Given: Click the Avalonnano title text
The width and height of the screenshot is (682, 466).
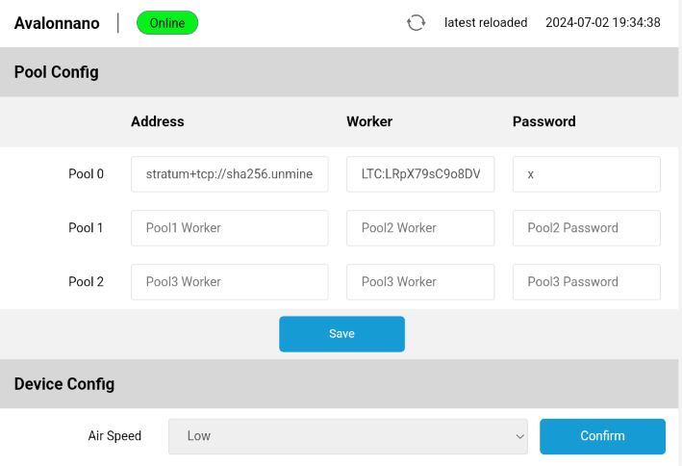Looking at the screenshot, I should click(x=57, y=23).
